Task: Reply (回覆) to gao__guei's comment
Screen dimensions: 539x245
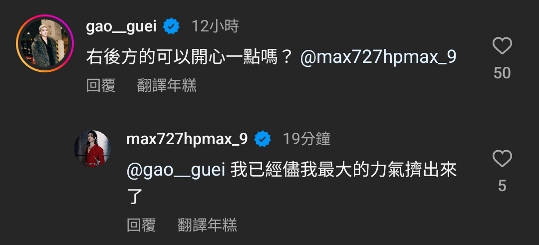Action: pyautogui.click(x=101, y=85)
